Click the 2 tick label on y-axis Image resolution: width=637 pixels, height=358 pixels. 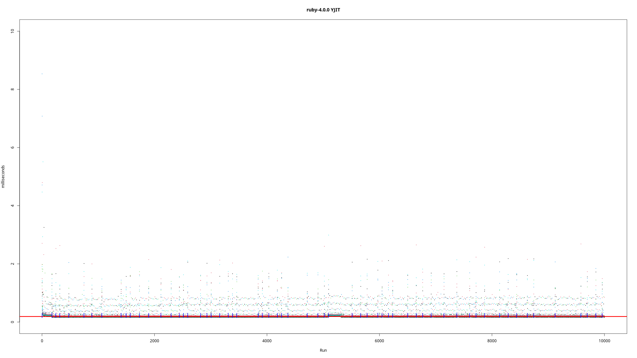pyautogui.click(x=13, y=264)
